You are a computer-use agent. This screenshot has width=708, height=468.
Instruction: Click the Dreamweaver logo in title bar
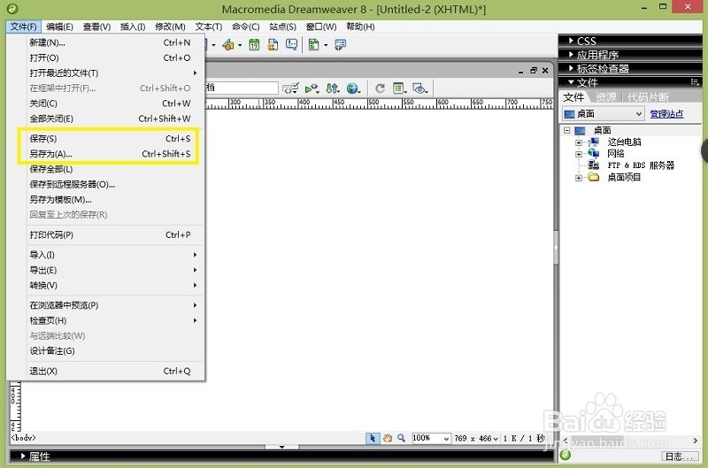coord(12,8)
